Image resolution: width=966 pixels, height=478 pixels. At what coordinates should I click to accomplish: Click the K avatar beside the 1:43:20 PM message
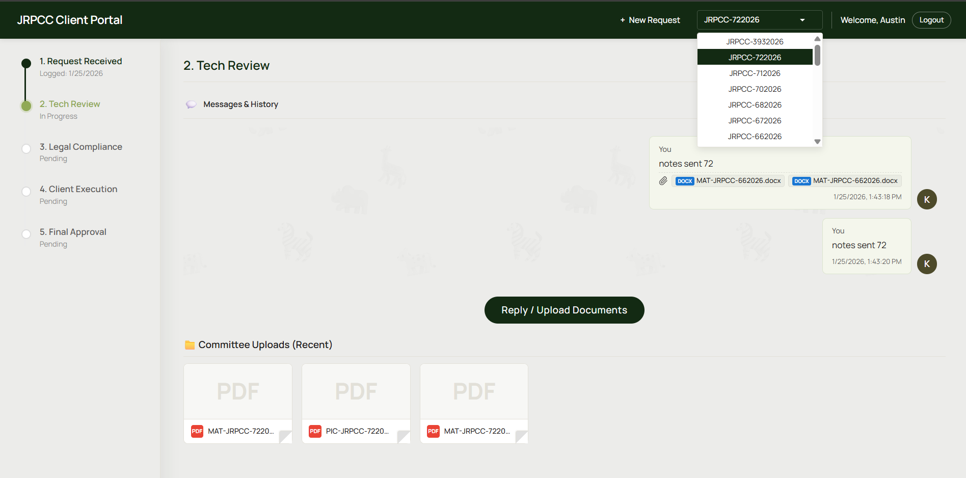point(926,264)
